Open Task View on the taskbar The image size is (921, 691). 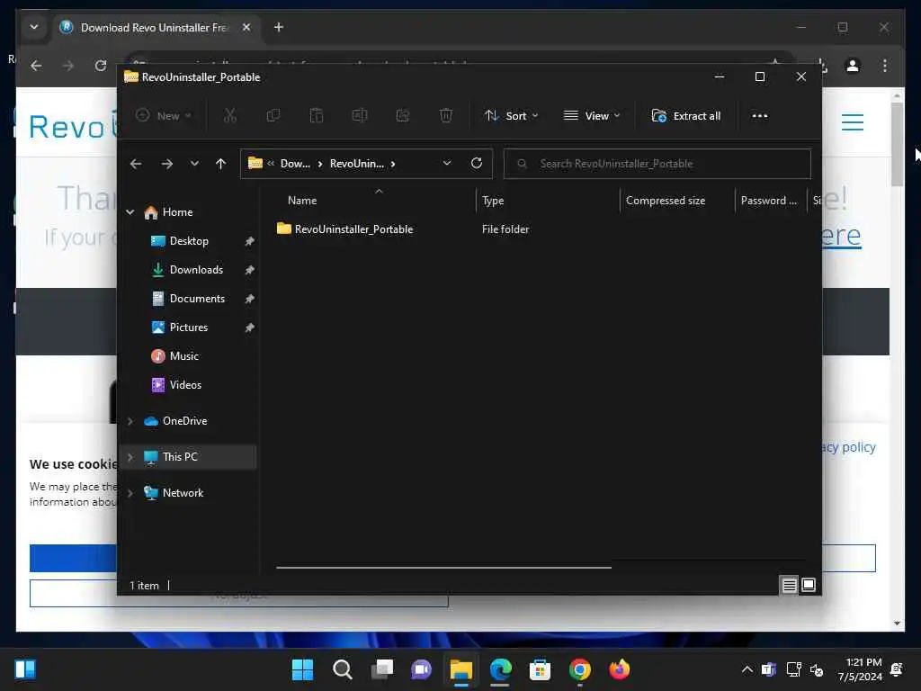381,669
